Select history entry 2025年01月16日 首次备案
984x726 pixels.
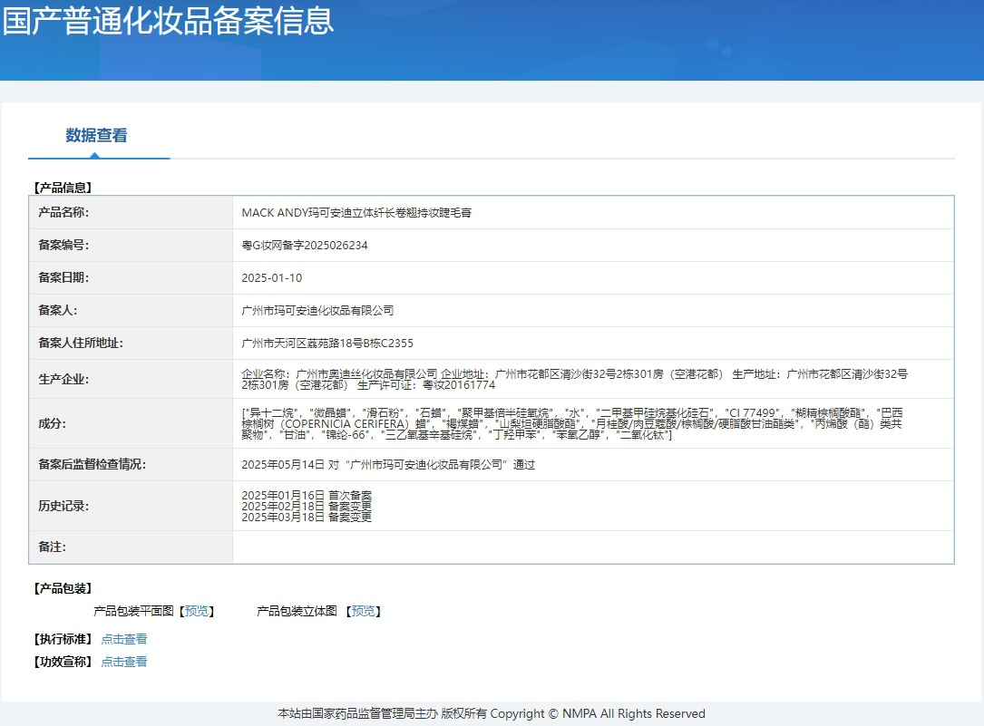307,495
